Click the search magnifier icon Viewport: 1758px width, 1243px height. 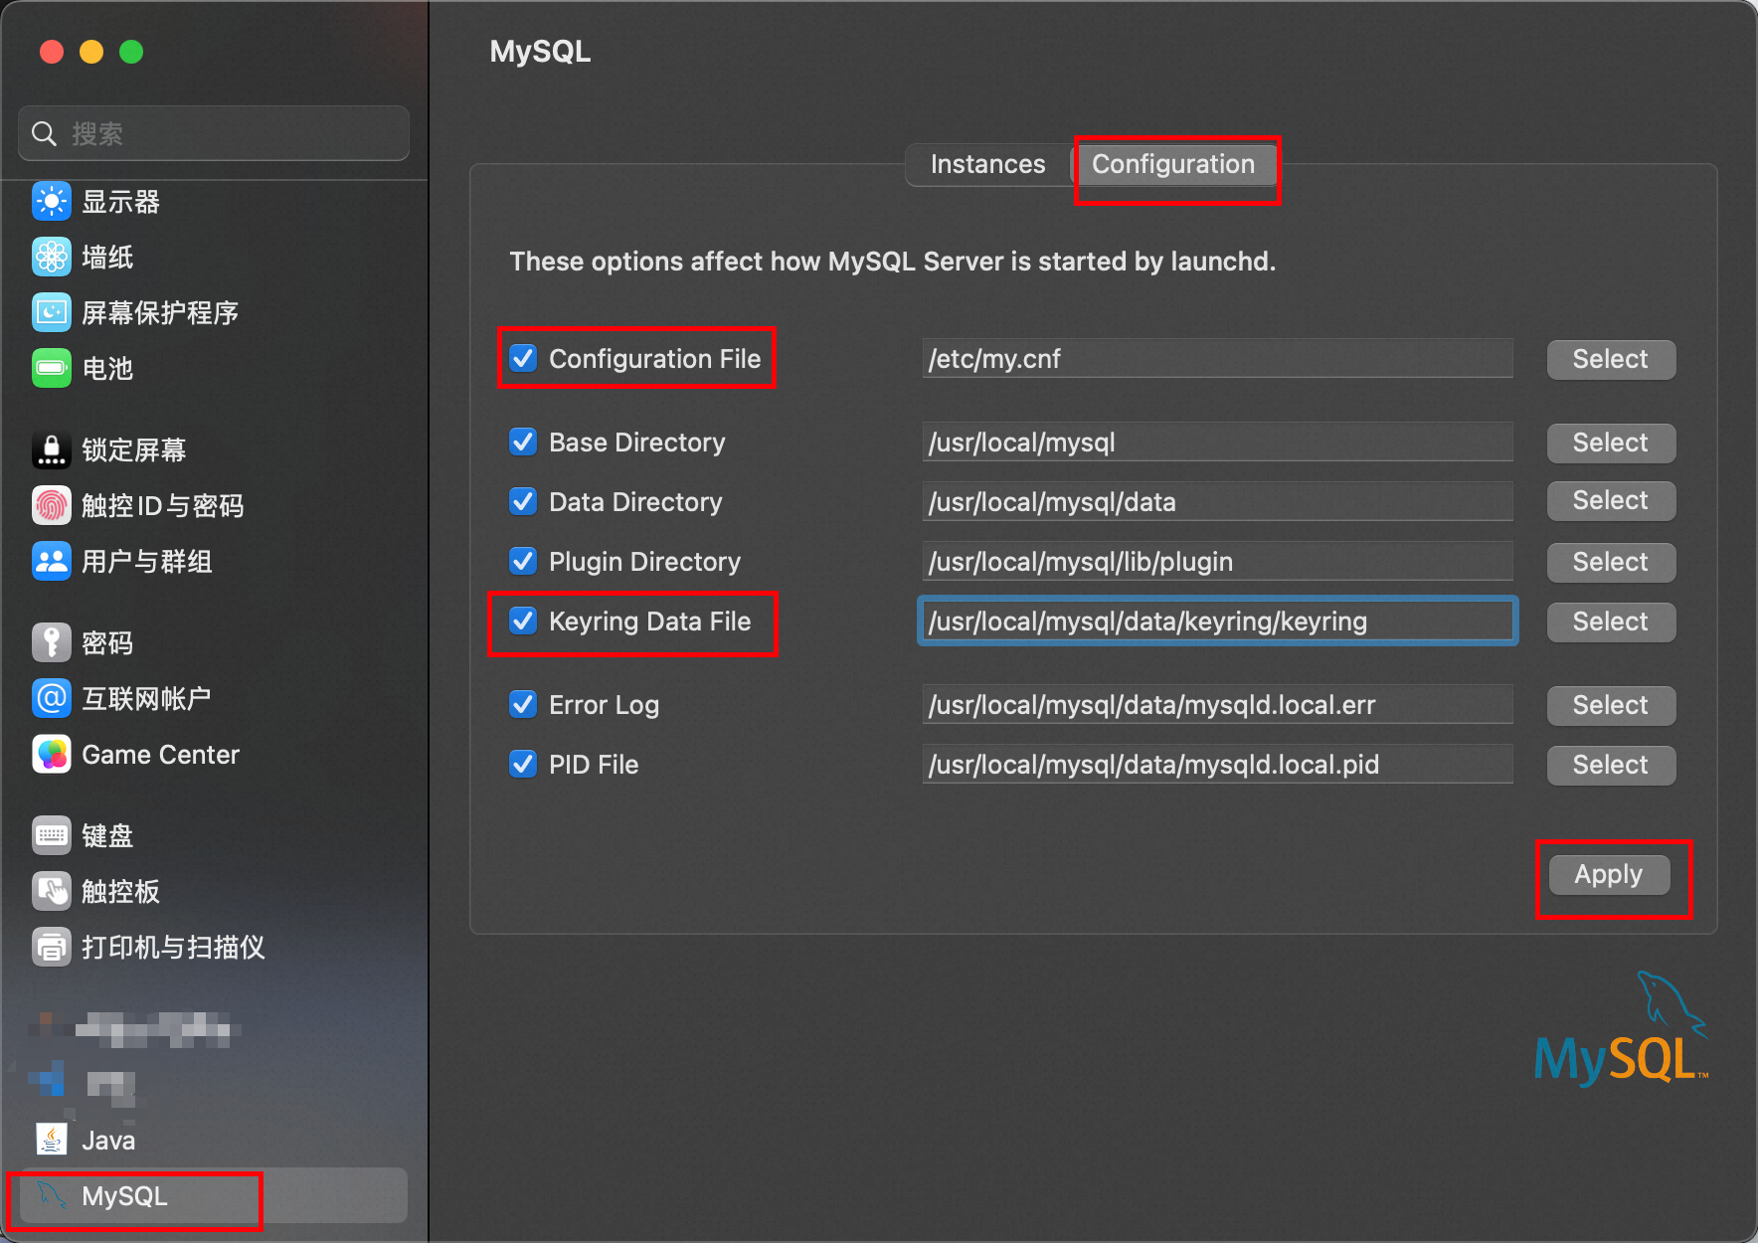point(45,133)
